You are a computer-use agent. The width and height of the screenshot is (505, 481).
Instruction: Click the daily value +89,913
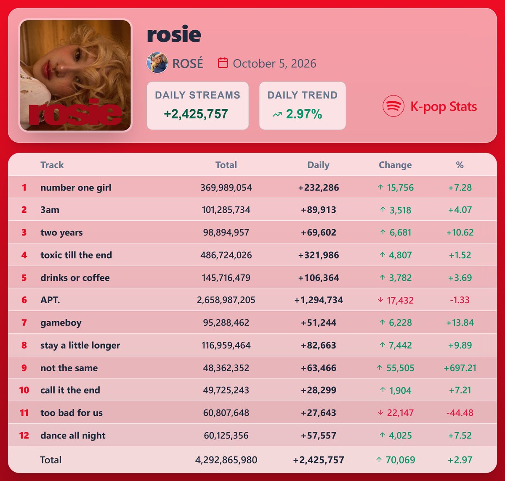(319, 210)
